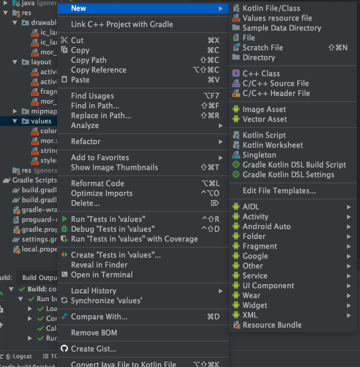Click the Values resource file icon
Screen dimensions: 360x367
pyautogui.click(x=236, y=18)
